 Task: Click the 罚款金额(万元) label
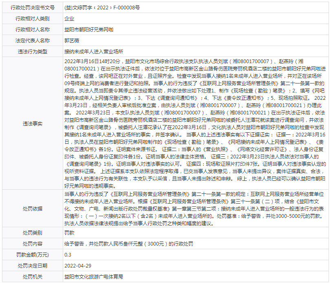pos(33,255)
